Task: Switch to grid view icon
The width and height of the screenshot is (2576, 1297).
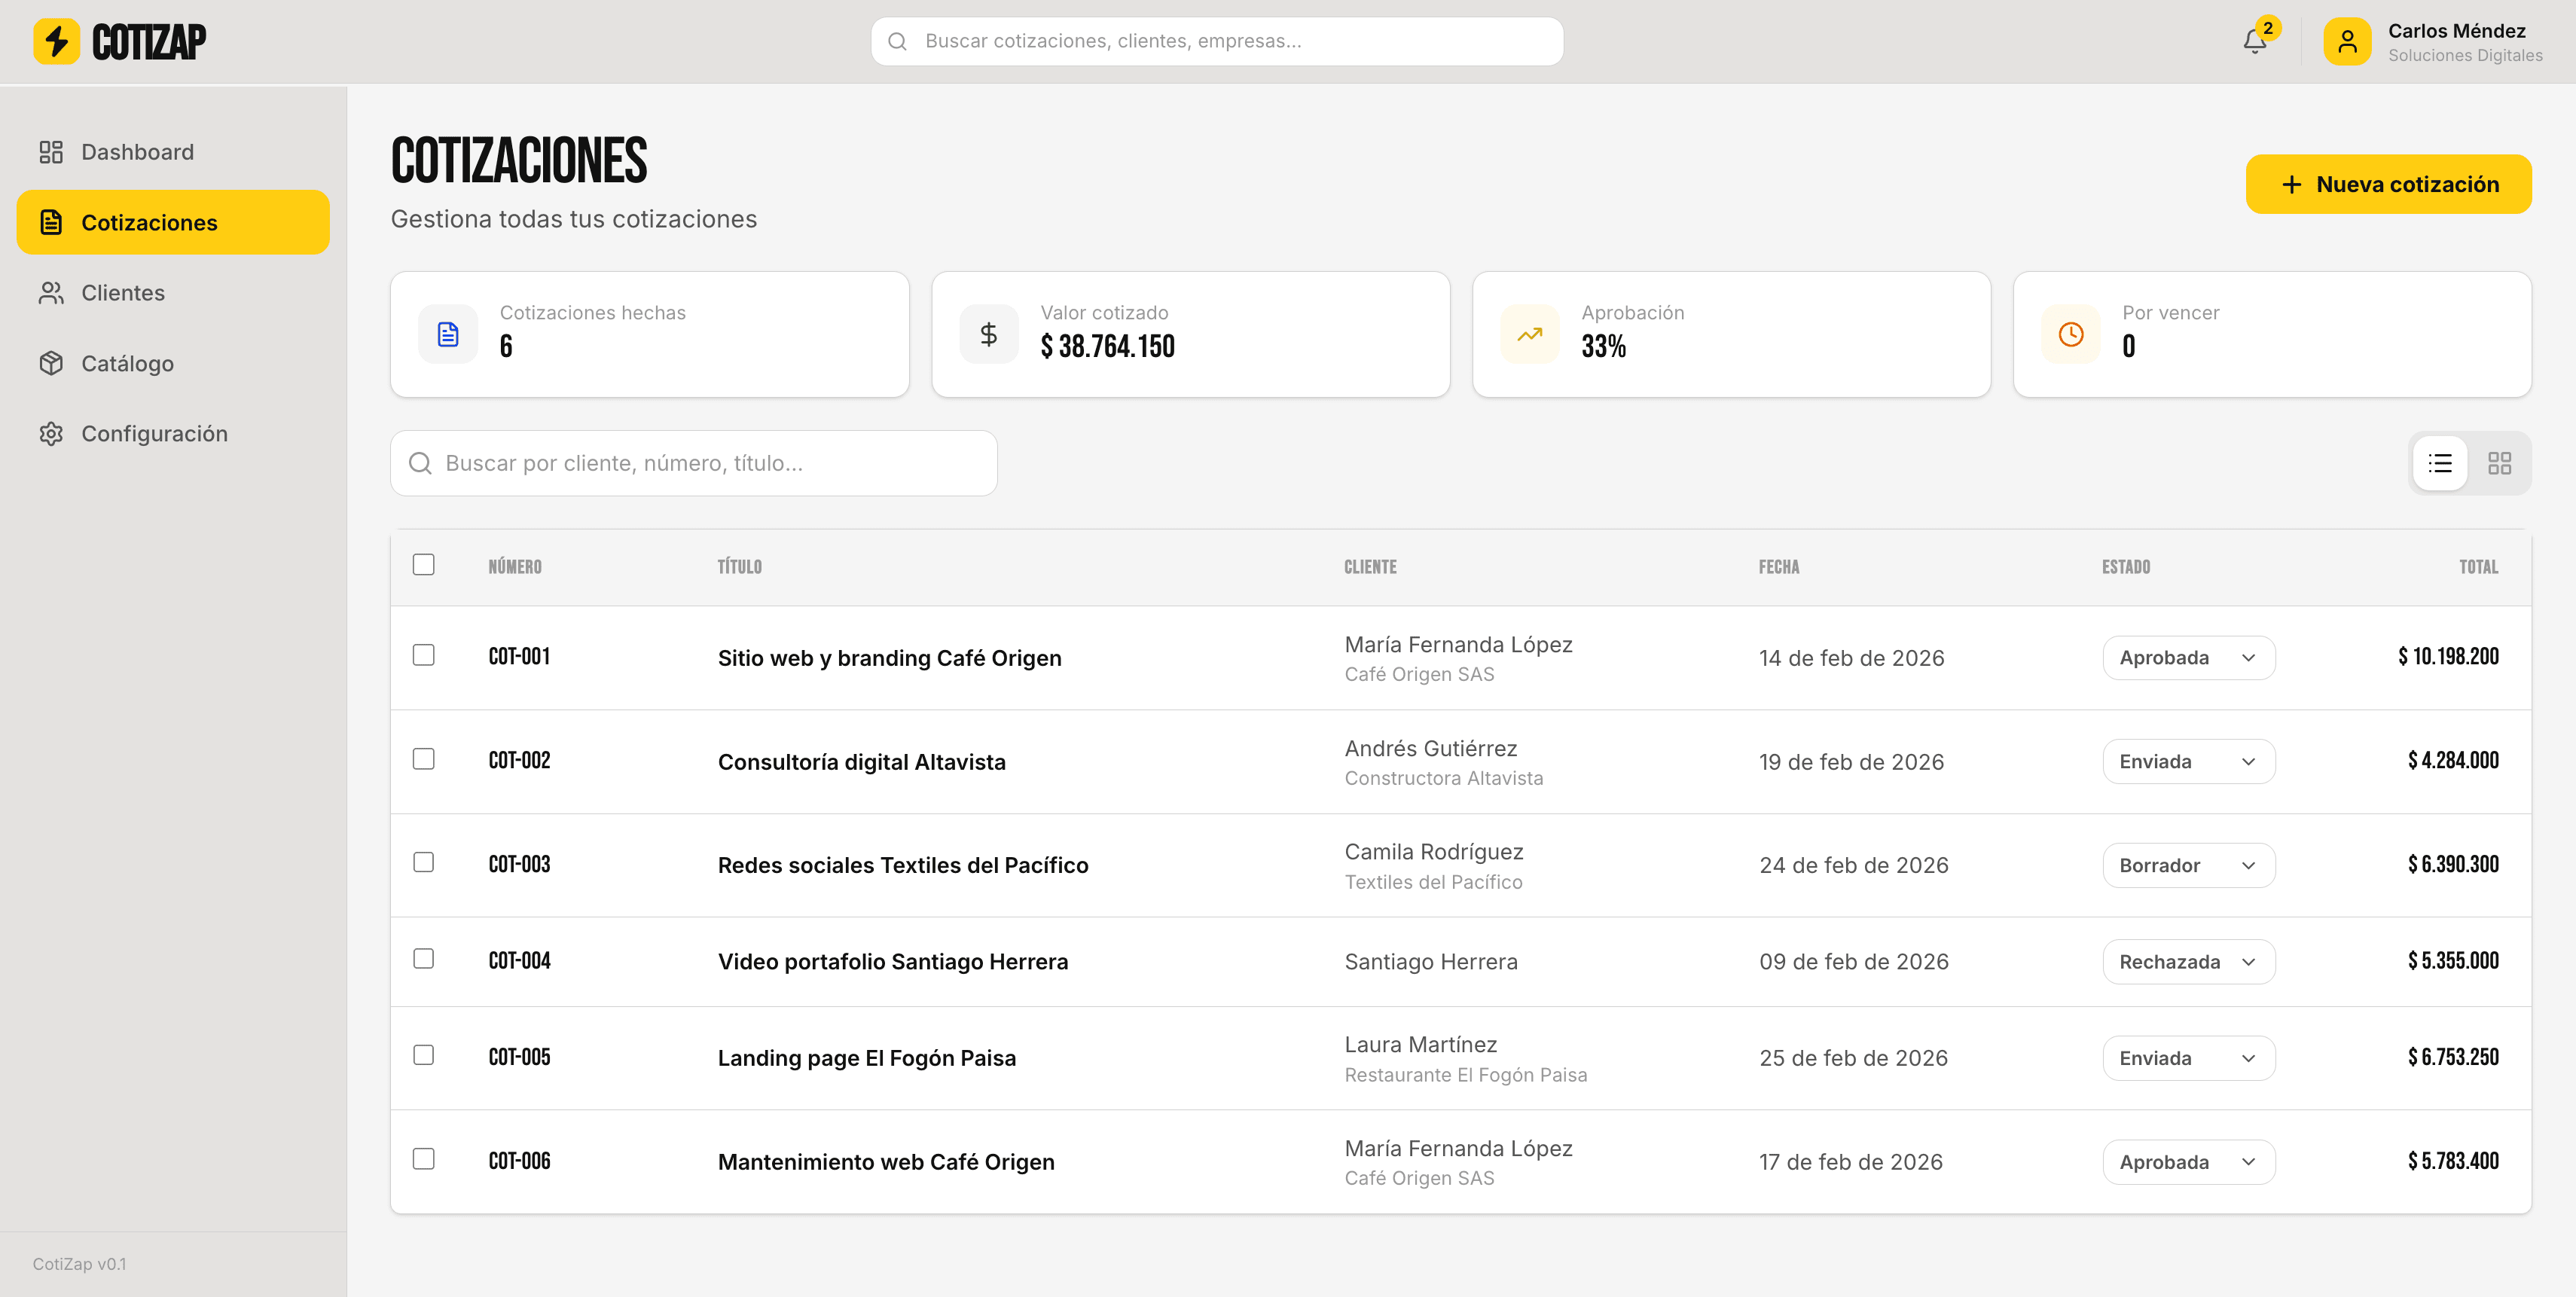Action: coord(2499,463)
